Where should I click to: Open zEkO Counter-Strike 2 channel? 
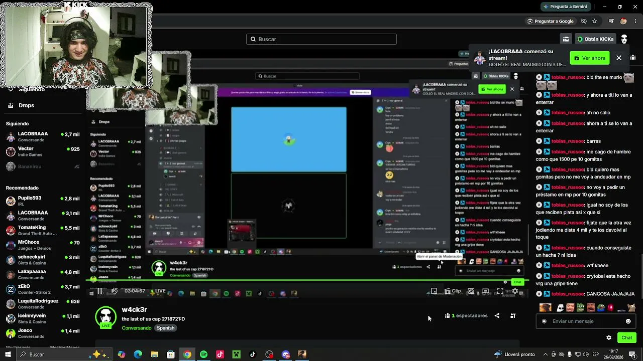pos(43,289)
